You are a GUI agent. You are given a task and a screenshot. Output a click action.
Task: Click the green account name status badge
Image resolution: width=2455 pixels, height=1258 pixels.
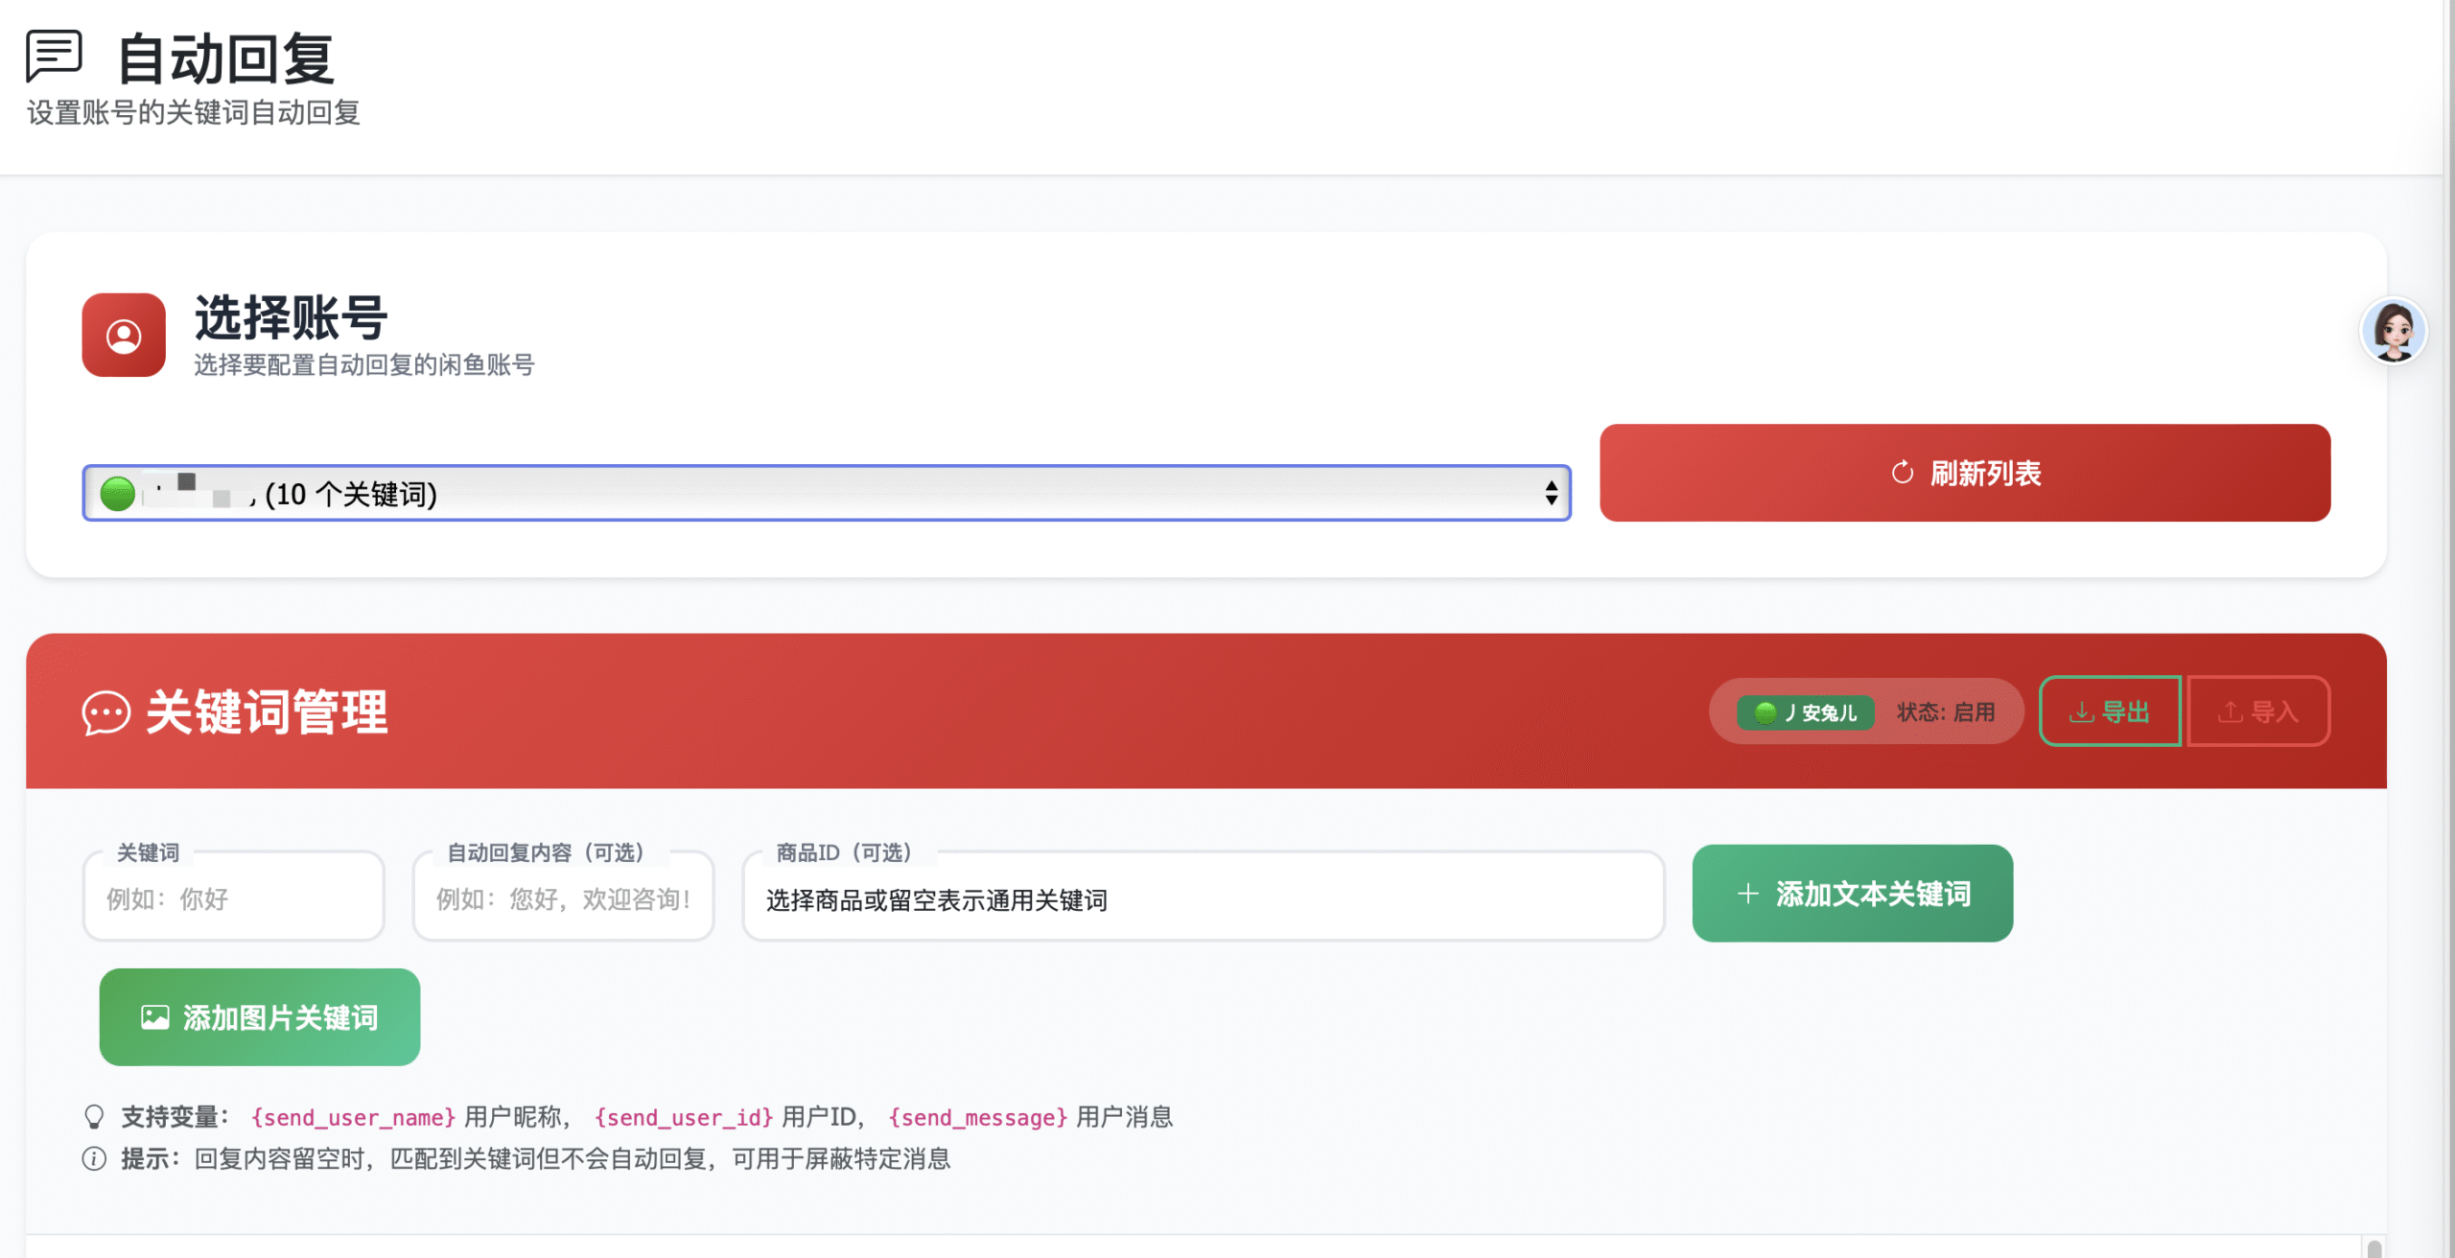tap(1805, 712)
